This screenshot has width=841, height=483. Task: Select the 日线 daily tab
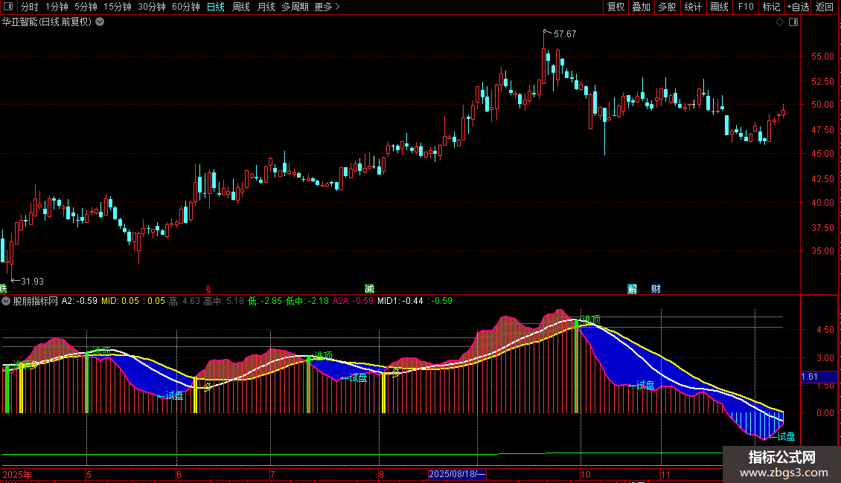point(216,7)
